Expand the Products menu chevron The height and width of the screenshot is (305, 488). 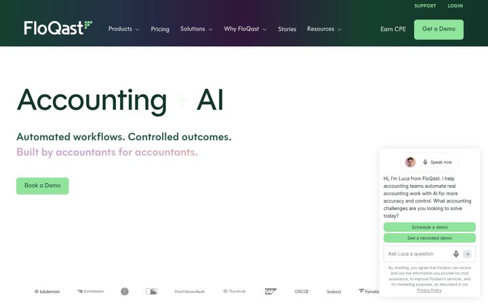tap(137, 30)
